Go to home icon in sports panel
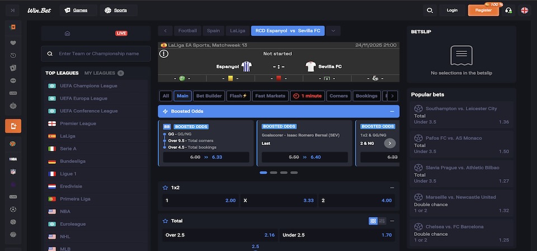The width and height of the screenshot is (537, 251). tap(68, 33)
